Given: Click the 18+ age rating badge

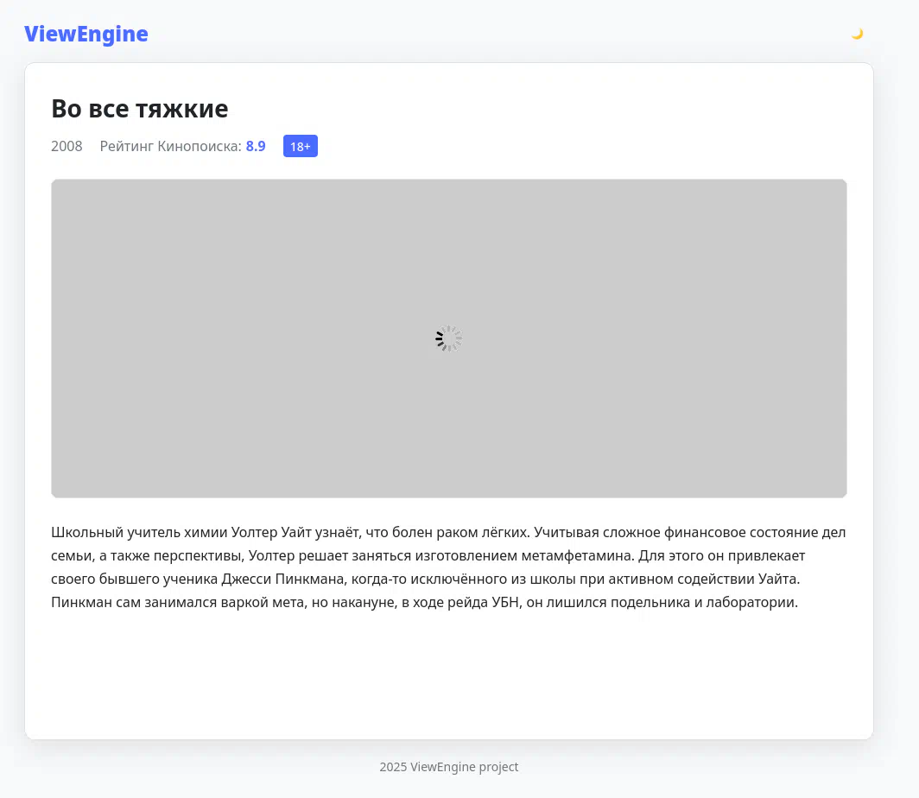Looking at the screenshot, I should (300, 147).
